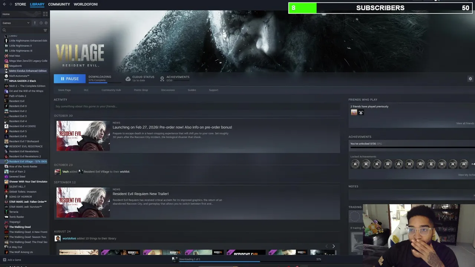Click the Notes input area
The height and width of the screenshot is (267, 475).
[x=412, y=195]
